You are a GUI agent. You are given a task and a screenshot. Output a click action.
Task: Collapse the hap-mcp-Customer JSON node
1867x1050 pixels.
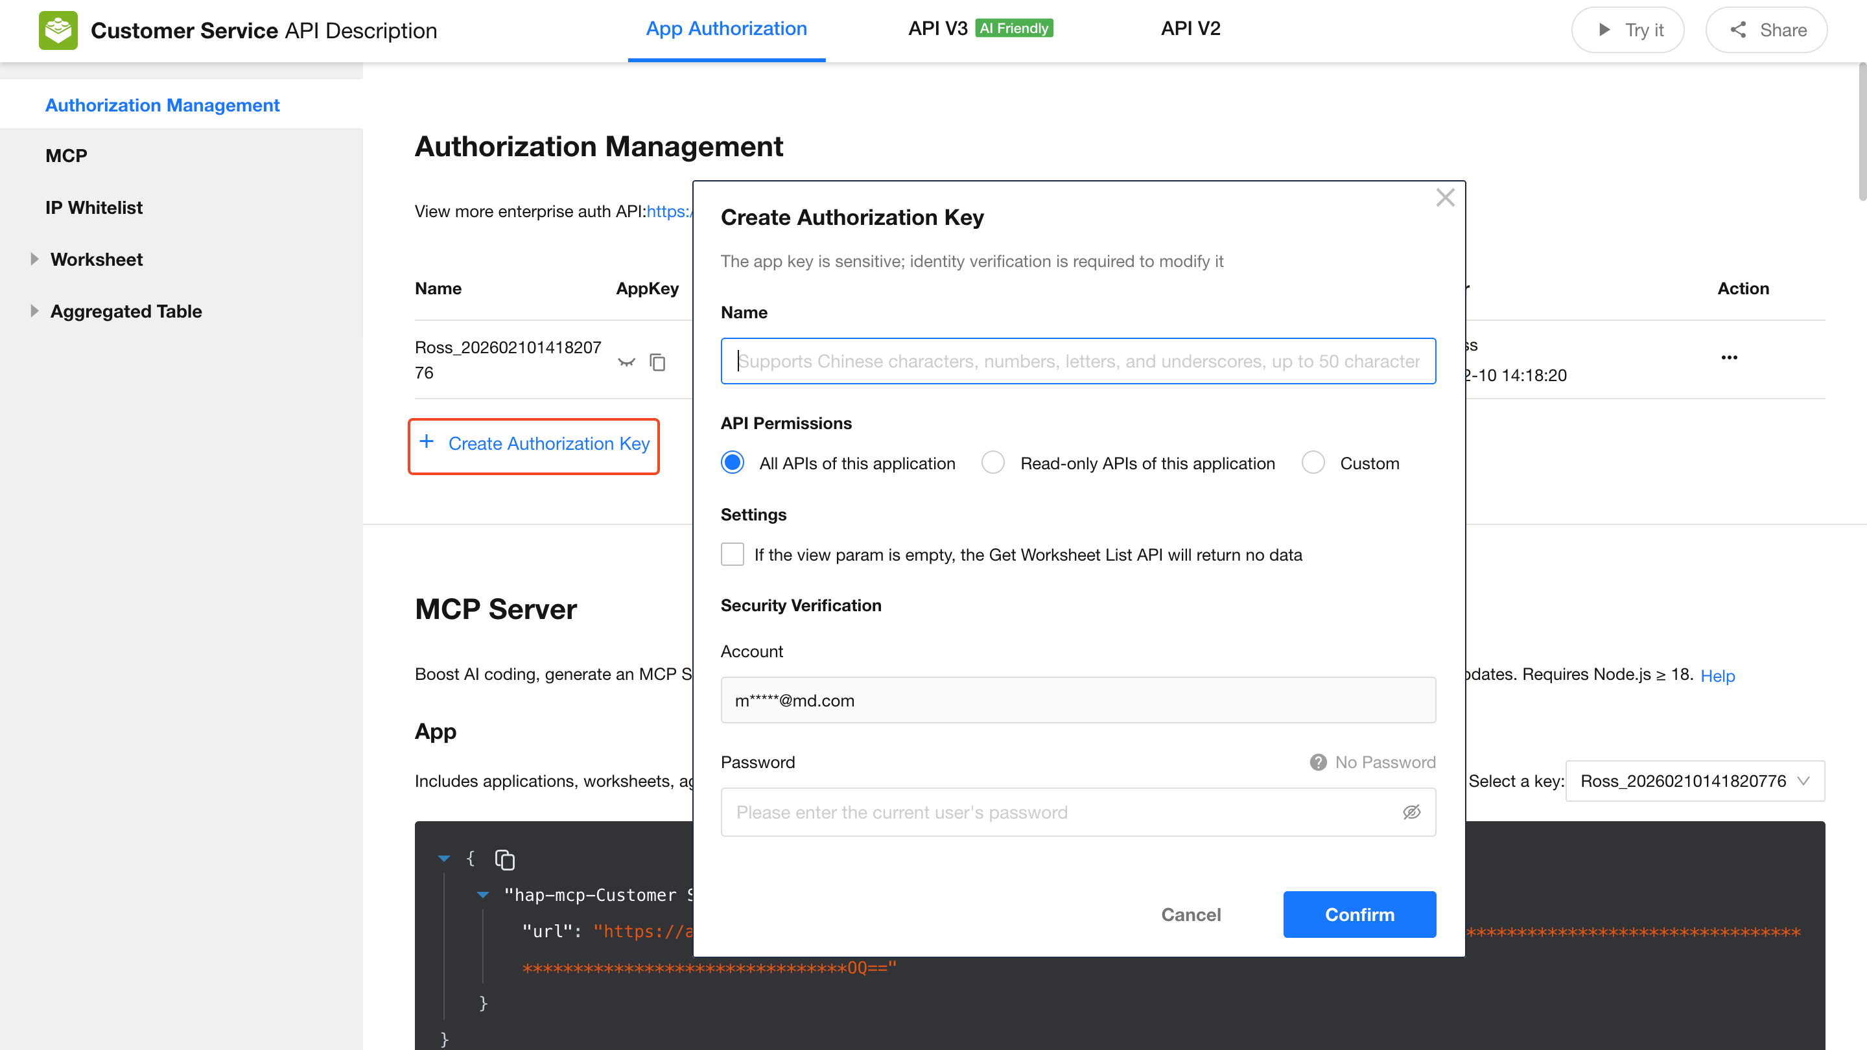pos(483,895)
